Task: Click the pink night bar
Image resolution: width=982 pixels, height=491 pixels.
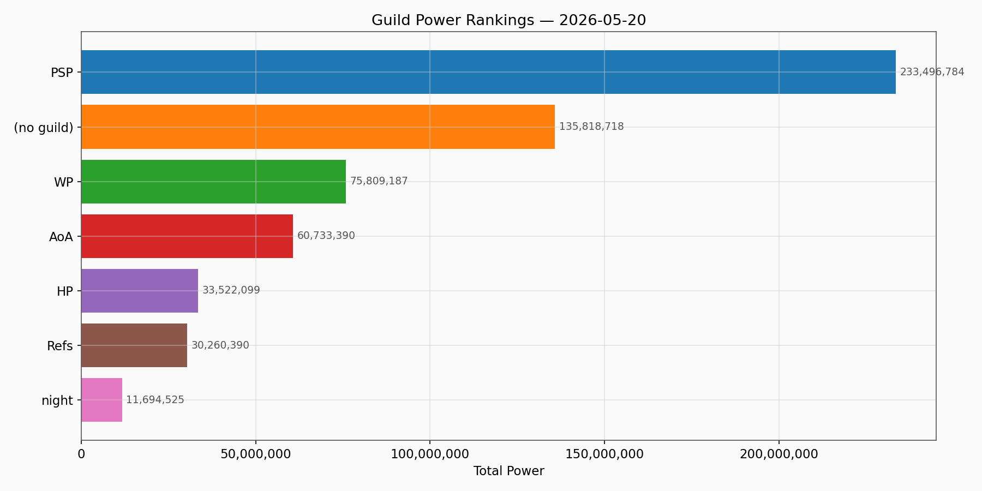Action: pos(101,400)
